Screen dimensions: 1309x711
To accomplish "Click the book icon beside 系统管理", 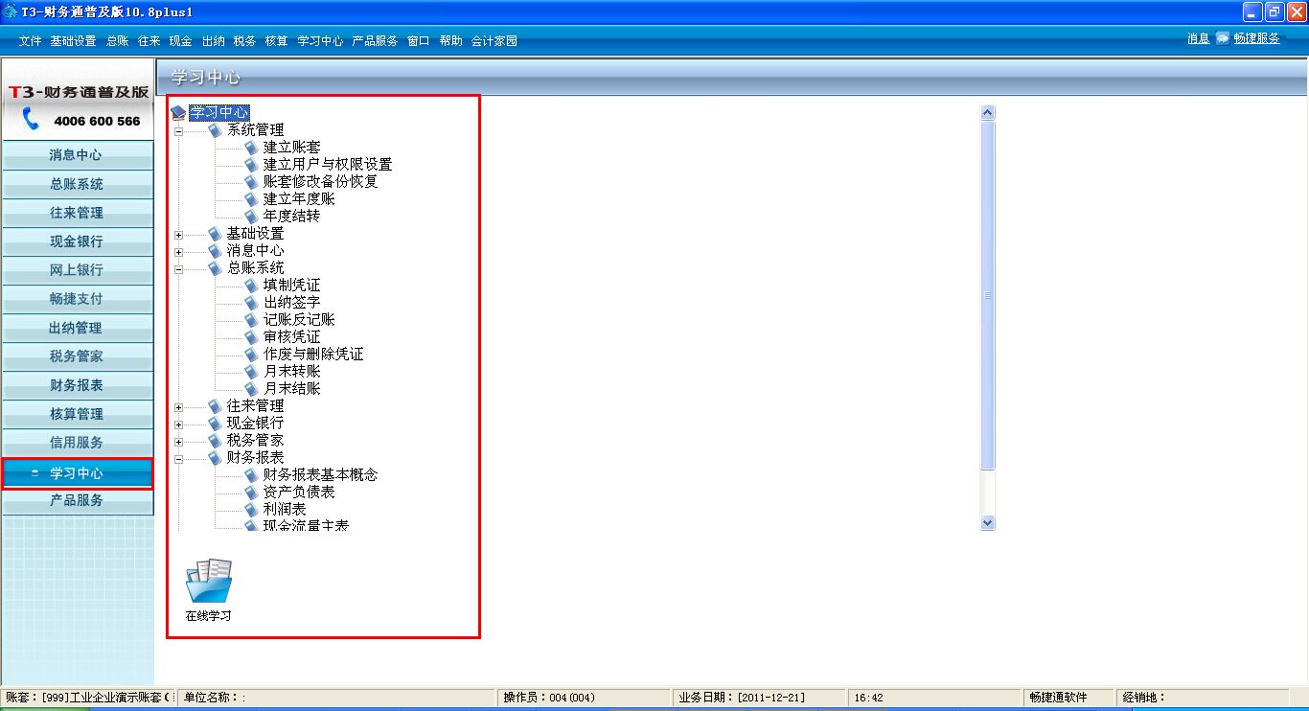I will click(215, 130).
